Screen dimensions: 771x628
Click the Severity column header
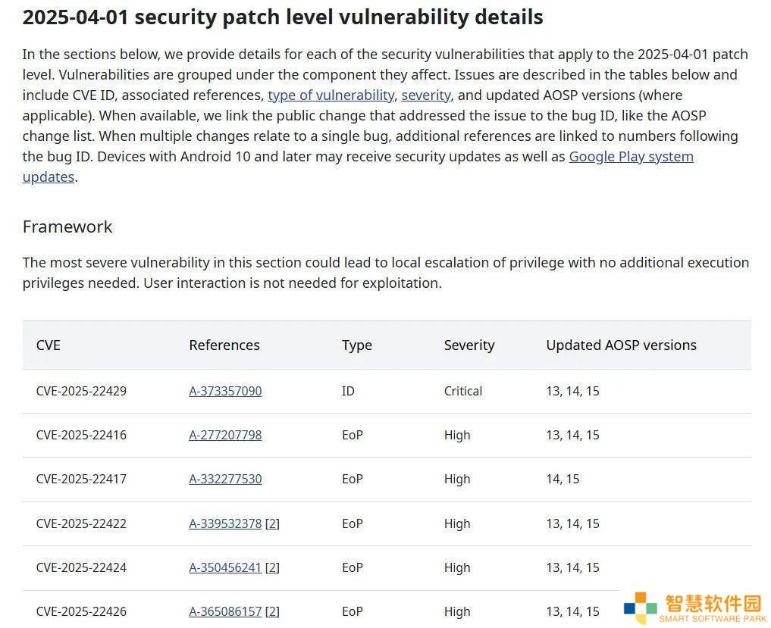(x=469, y=345)
